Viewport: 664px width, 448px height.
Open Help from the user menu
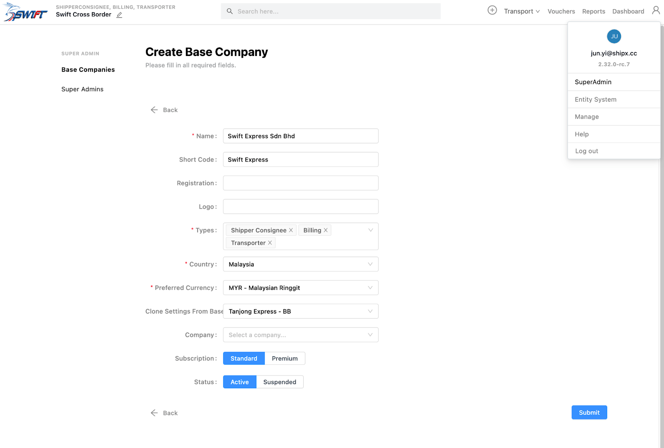(614, 134)
